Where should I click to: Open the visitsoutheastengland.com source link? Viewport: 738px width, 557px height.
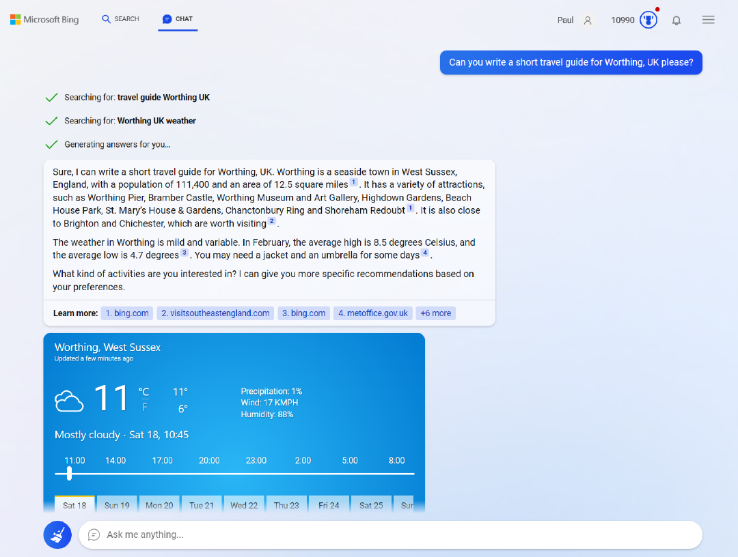[x=215, y=313]
